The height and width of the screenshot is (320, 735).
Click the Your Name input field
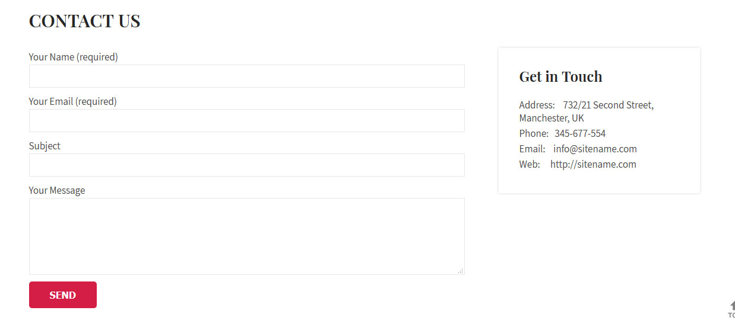pyautogui.click(x=246, y=76)
